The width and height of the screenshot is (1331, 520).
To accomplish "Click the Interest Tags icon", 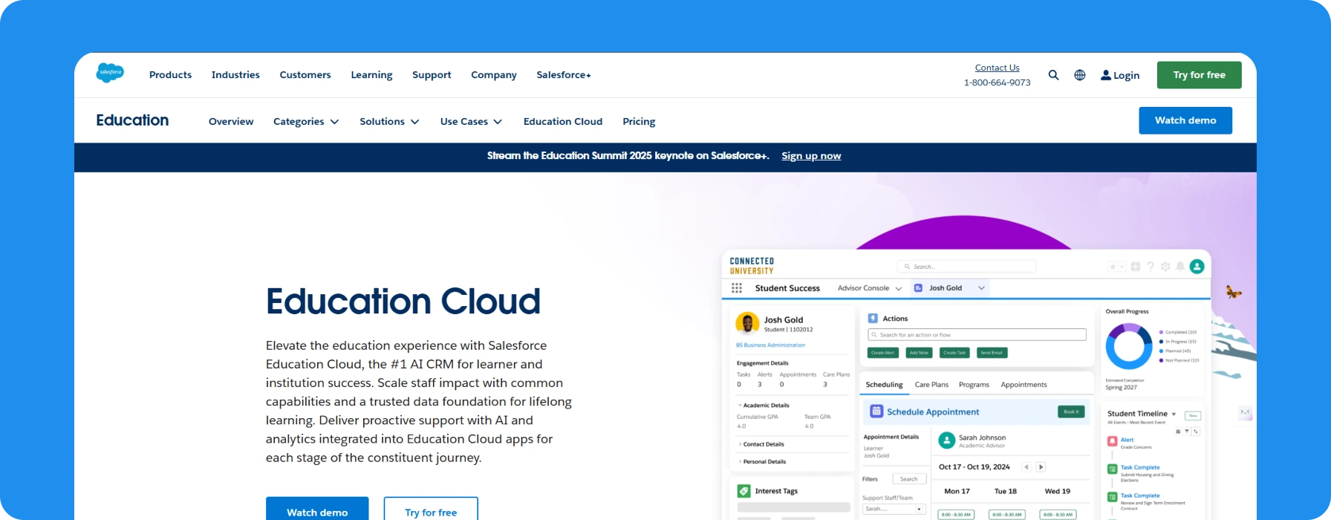I will 743,491.
